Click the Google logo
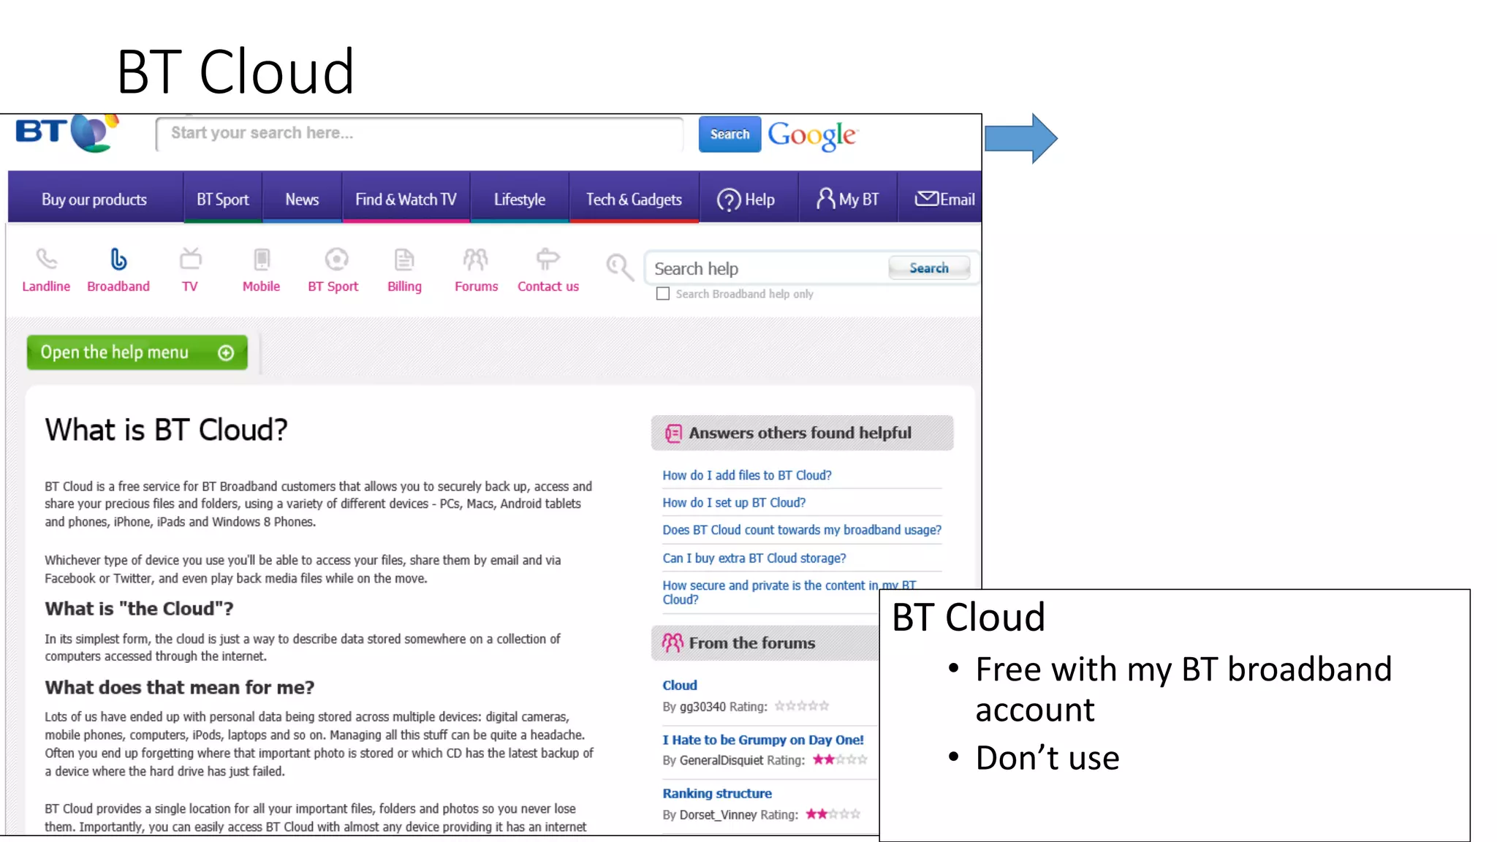The height and width of the screenshot is (842, 1497). click(x=812, y=135)
